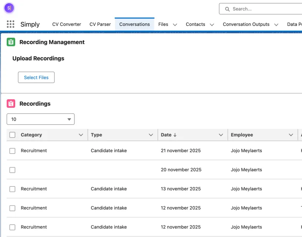Open the App Launcher dots grid
Screen dimensions: 302x237
point(10,24)
